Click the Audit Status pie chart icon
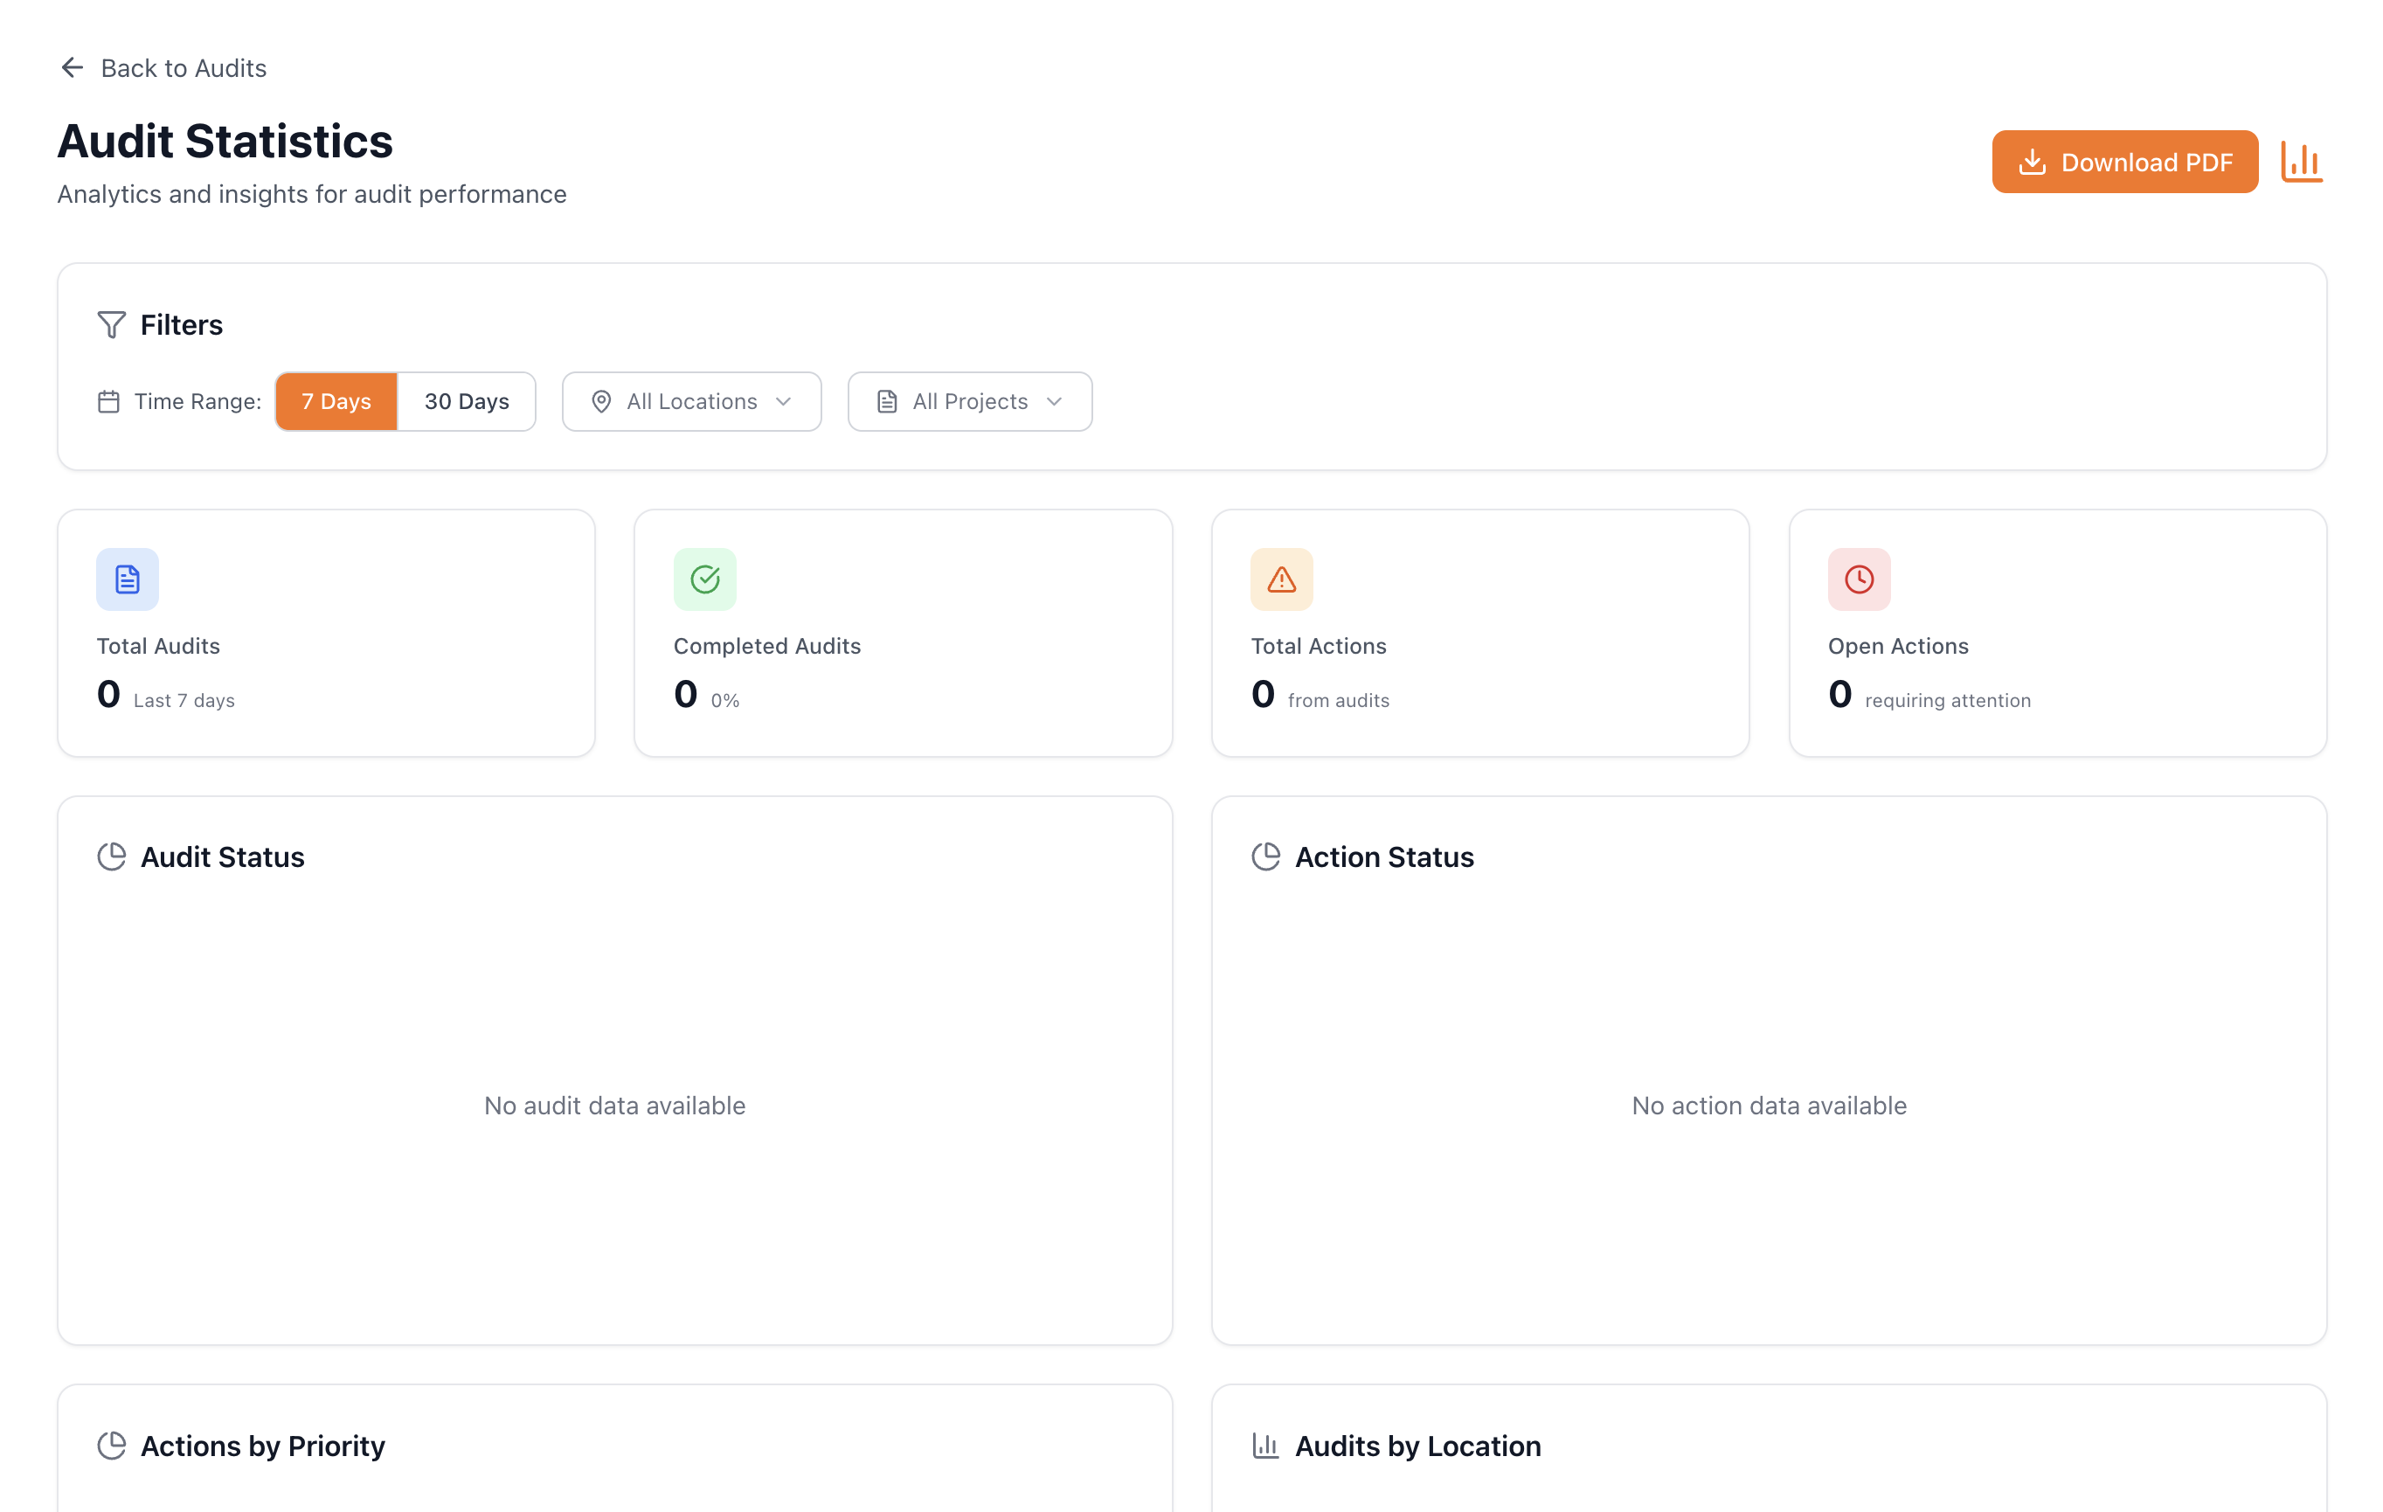Viewport: 2383px width, 1512px height. pos(112,857)
